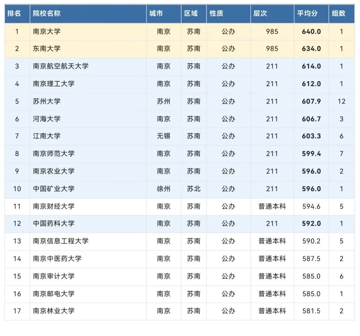Select 南京财经大学 in the list
The width and height of the screenshot is (360, 336).
coord(54,206)
